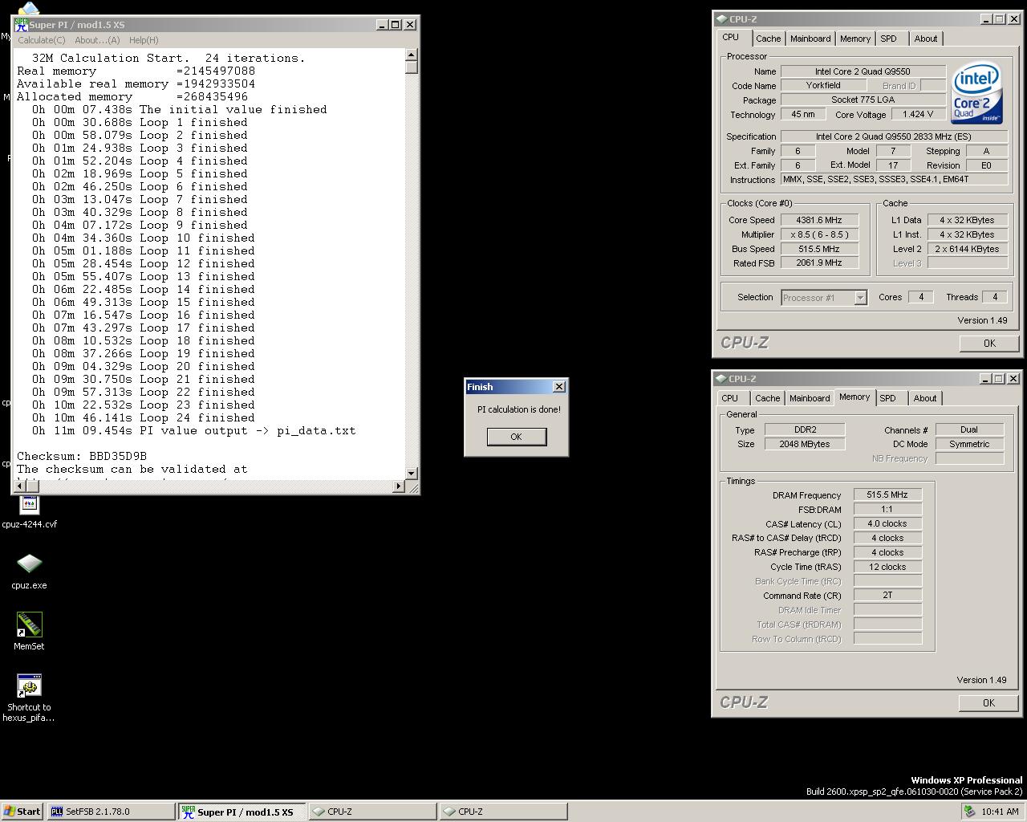Click the Name field Intel Core 2 Quad Q9550
The height and width of the screenshot is (822, 1027).
coord(863,71)
